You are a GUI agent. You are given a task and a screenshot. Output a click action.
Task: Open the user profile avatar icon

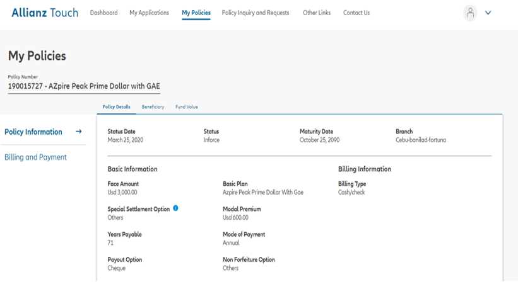470,13
